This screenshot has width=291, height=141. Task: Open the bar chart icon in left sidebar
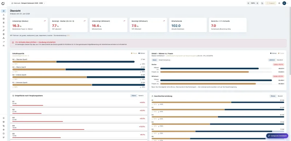(4, 26)
